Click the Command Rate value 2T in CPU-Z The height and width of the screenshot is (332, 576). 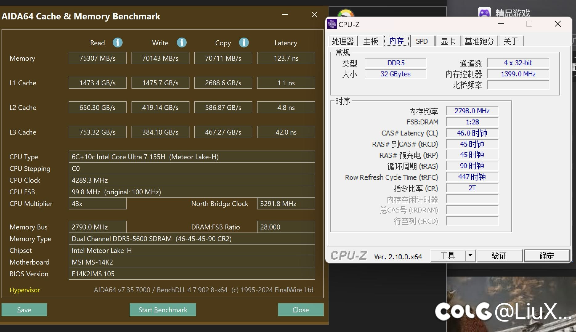pos(472,188)
